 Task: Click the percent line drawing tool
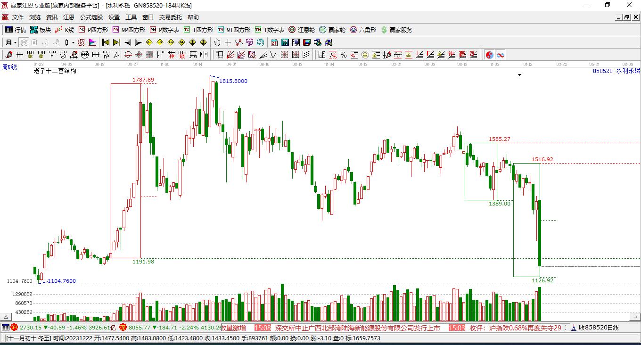(344, 55)
